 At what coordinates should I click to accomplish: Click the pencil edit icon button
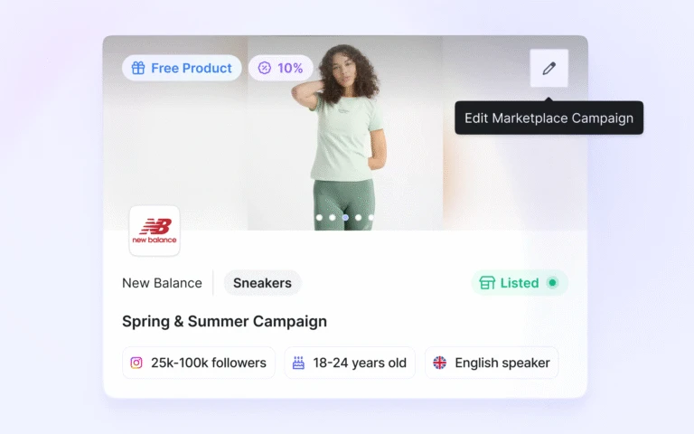click(549, 68)
